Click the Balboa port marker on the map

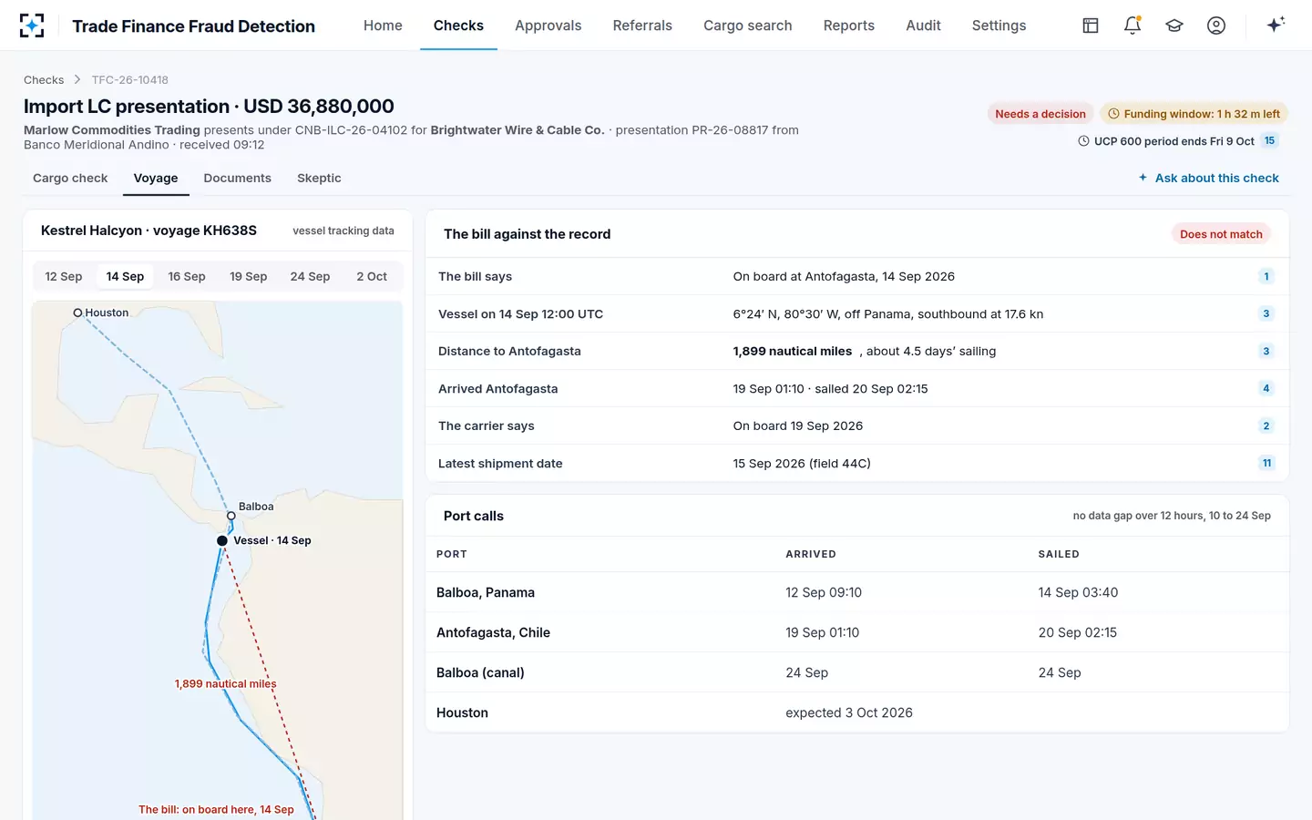click(x=231, y=516)
